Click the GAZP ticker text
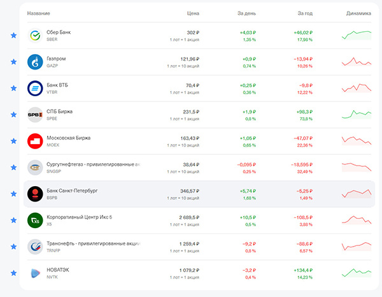 [52, 66]
